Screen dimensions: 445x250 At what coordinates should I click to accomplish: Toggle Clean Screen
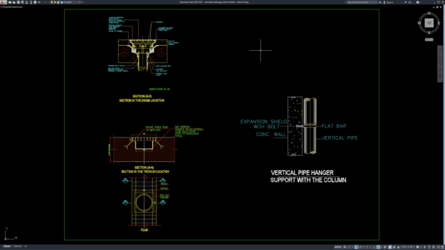[438, 247]
